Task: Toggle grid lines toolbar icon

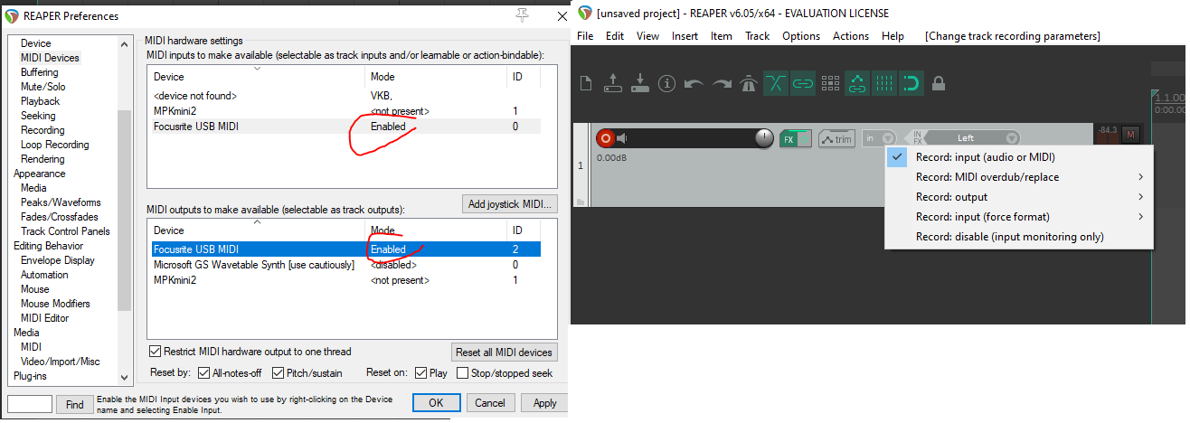Action: coord(884,84)
